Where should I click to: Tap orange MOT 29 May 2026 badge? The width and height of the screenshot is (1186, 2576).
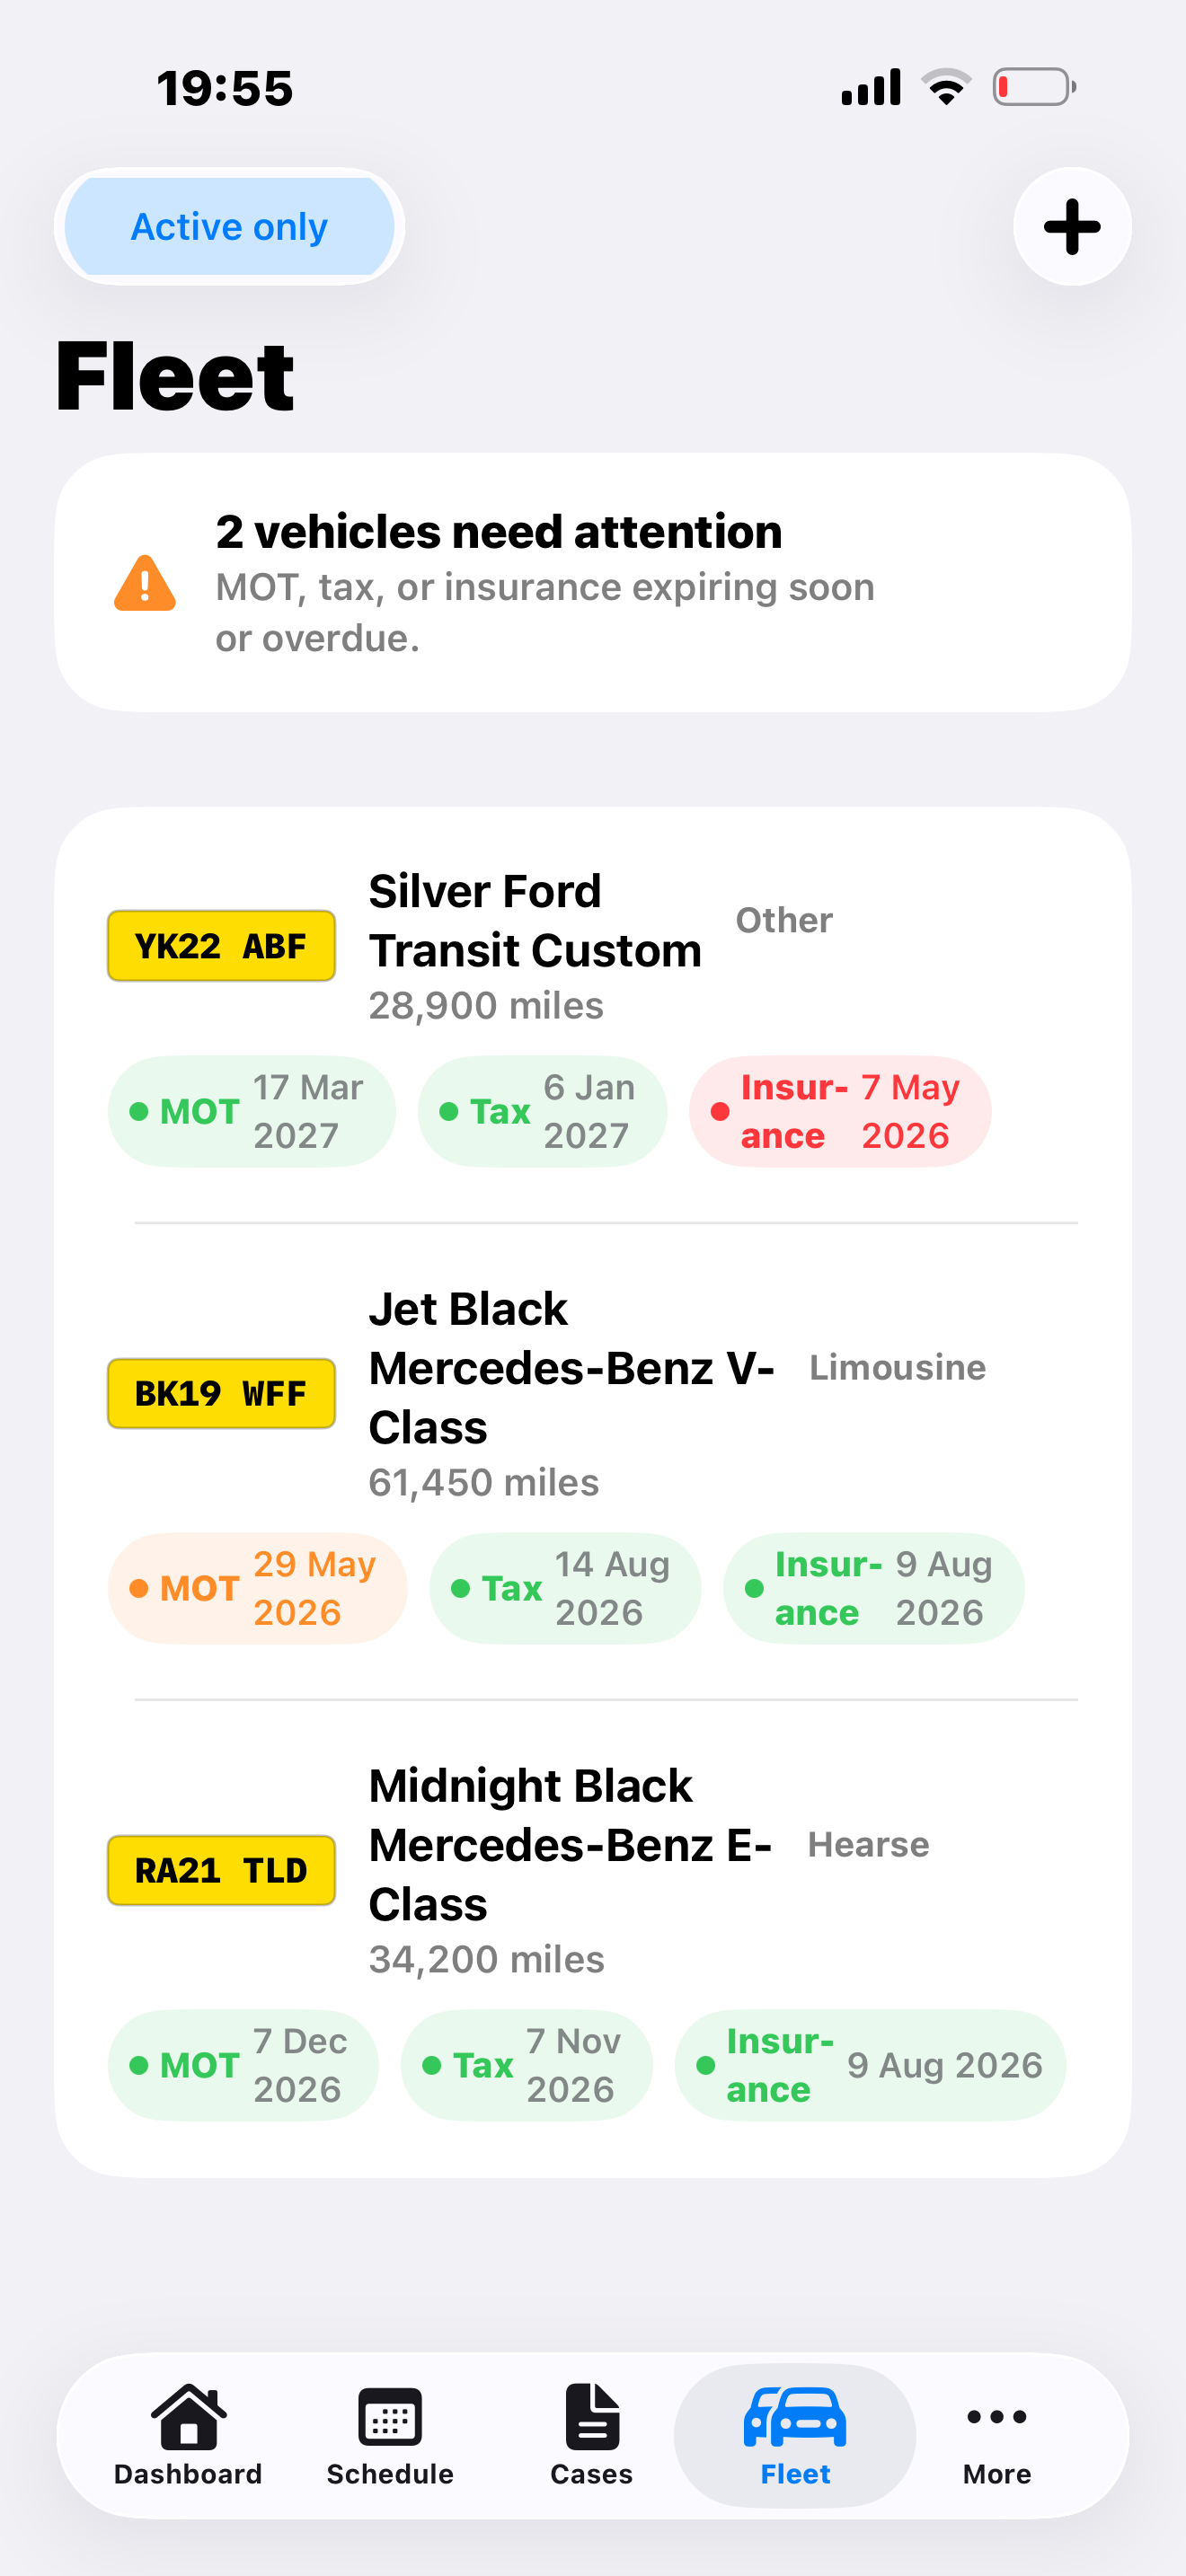[258, 1589]
